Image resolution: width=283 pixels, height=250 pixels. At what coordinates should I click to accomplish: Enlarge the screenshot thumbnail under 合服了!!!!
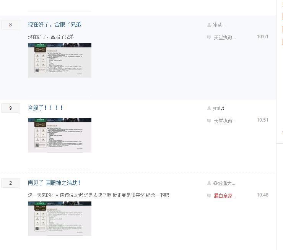60,135
